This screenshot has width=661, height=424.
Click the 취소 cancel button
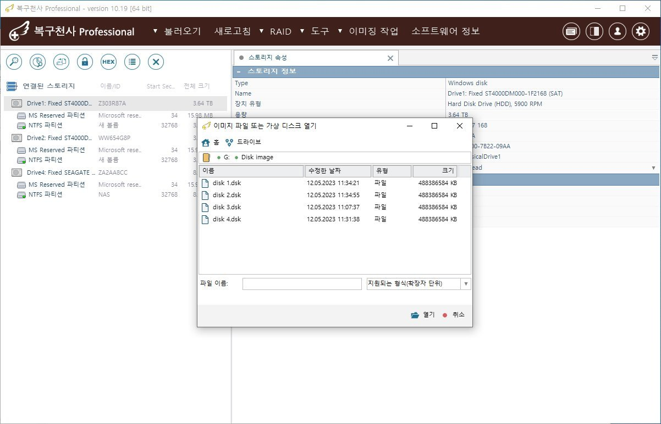point(454,315)
